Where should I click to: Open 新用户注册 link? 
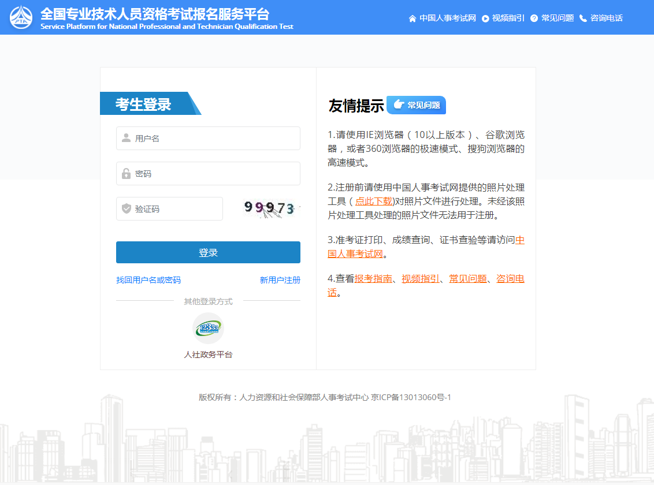click(x=280, y=280)
